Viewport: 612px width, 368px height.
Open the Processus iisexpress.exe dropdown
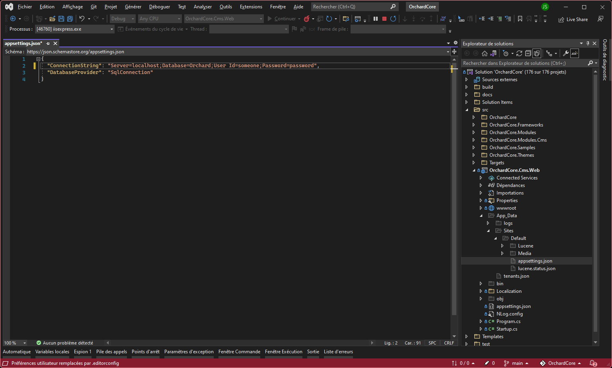pos(74,29)
